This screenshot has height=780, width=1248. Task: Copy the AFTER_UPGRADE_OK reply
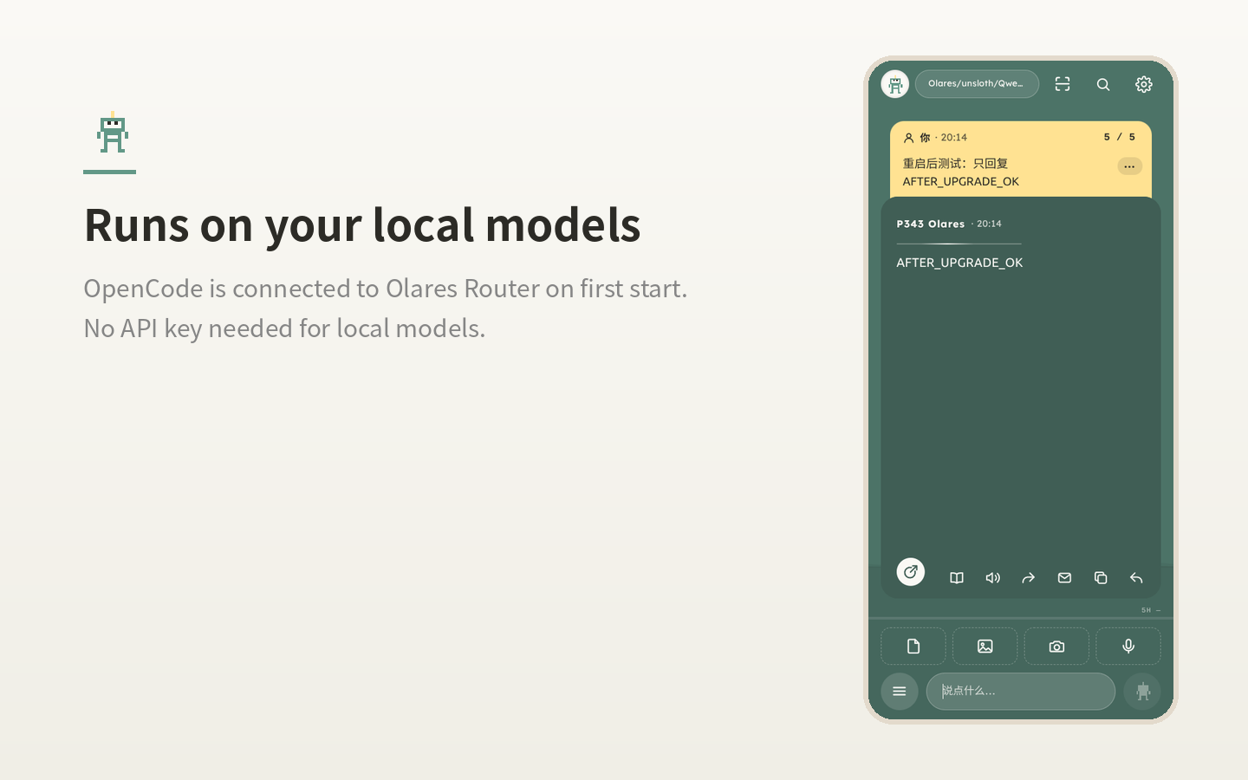tap(1101, 578)
